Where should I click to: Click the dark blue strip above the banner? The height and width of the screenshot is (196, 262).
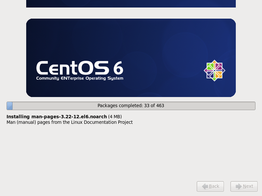(x=131, y=4)
